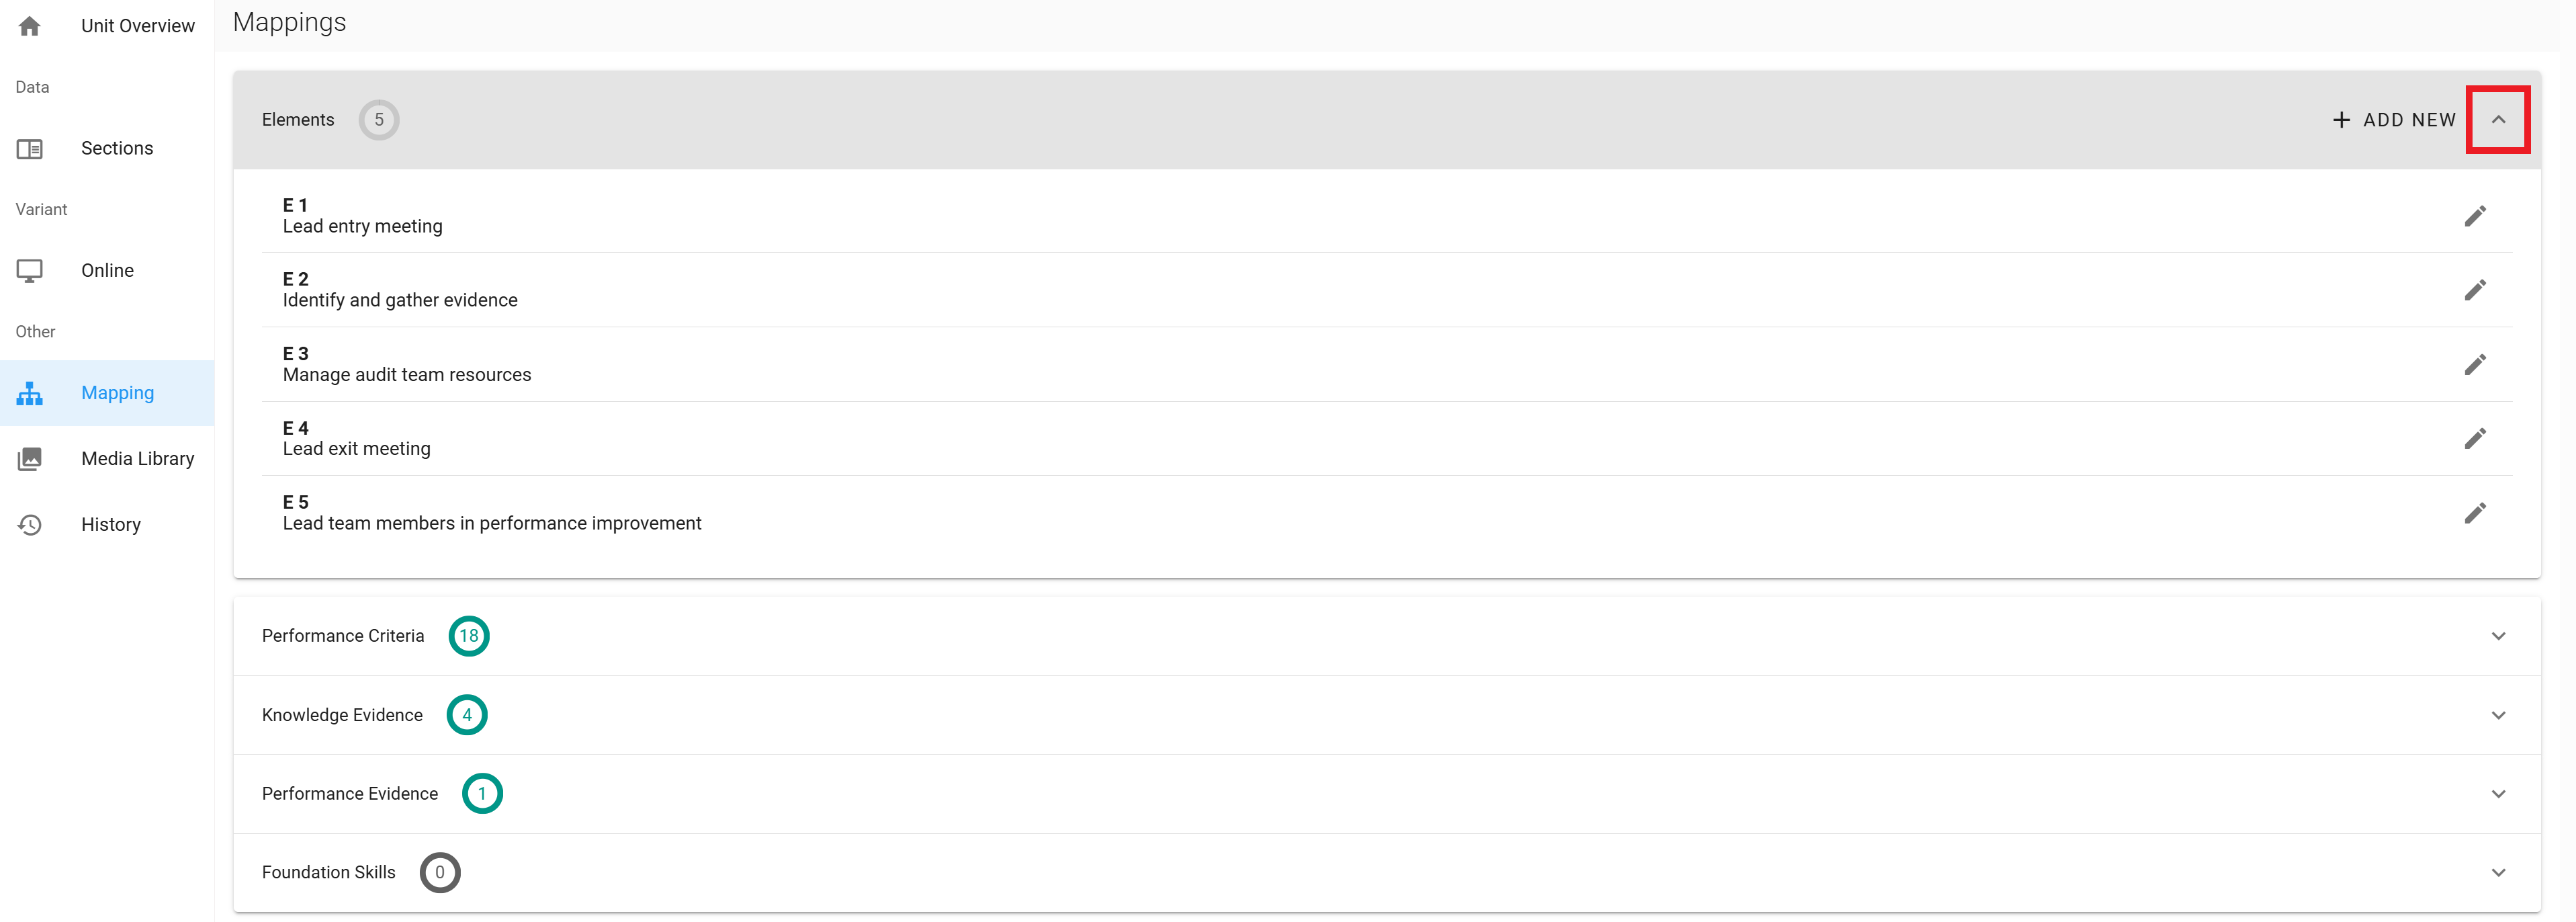Screen dimensions: 2576x922
Task: Click the Elements count badge showing 5
Action: pos(379,120)
